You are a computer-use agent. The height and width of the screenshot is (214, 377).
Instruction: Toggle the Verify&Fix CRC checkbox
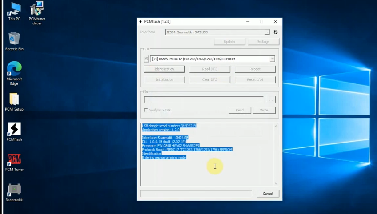click(146, 110)
